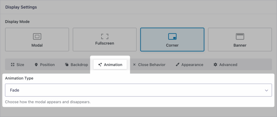Viewport: 277px width, 117px height.
Task: Click the Position tab's map pin icon
Action: tap(36, 65)
